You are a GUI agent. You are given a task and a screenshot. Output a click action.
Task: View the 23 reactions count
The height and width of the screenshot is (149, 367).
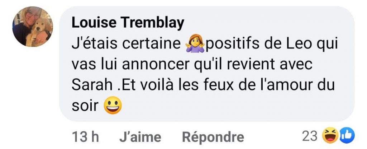click(310, 136)
